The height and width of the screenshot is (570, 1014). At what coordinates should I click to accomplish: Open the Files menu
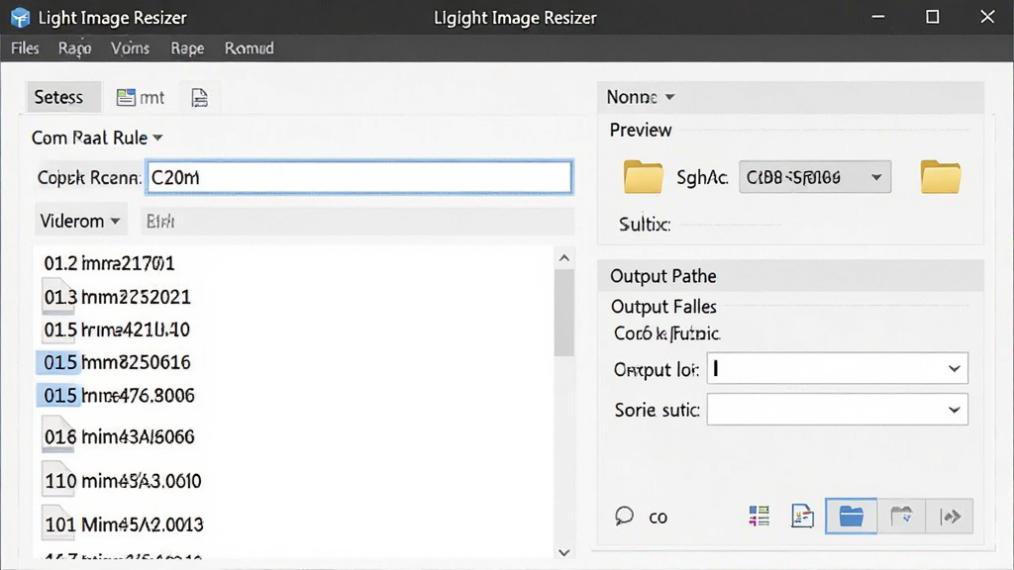pyautogui.click(x=25, y=48)
